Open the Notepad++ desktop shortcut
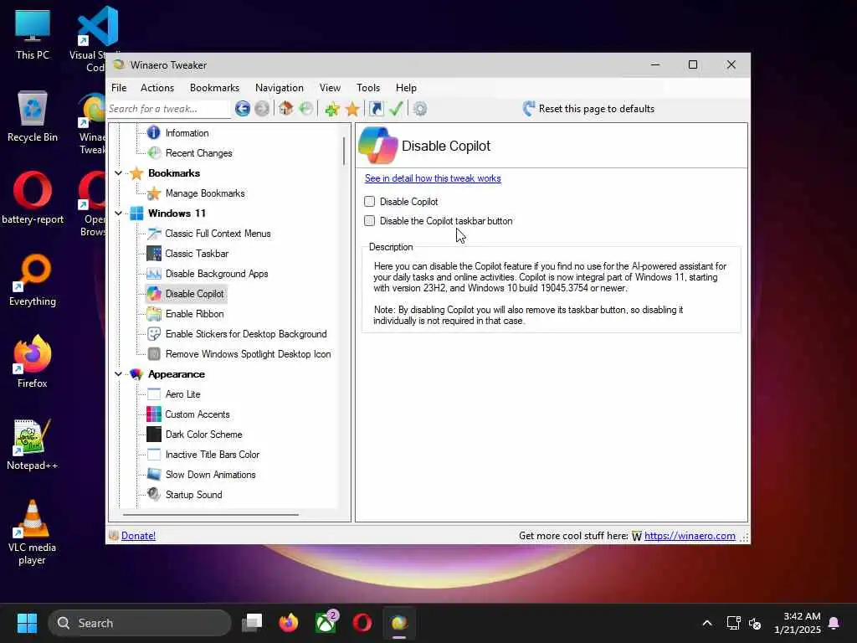The image size is (857, 643). pos(33,444)
